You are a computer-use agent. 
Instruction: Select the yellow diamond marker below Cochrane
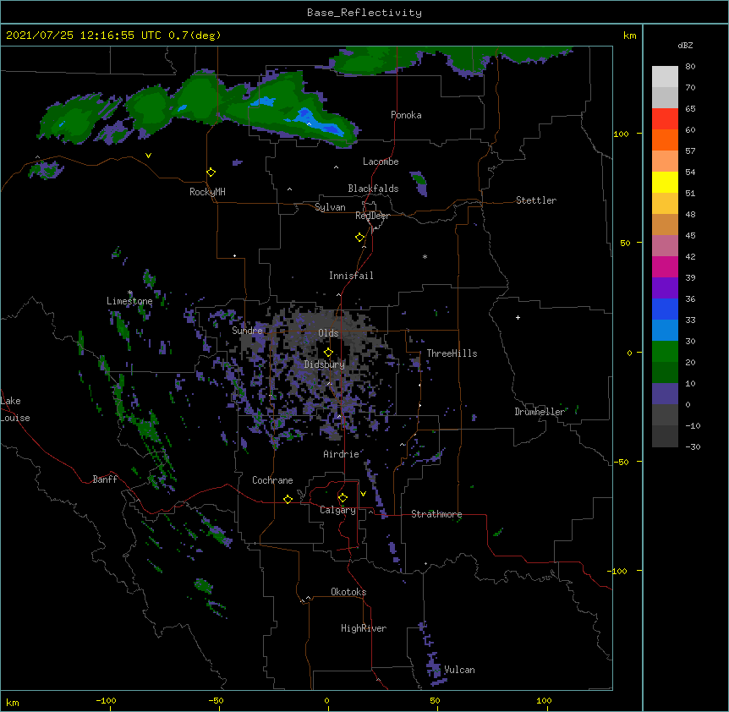pyautogui.click(x=288, y=499)
